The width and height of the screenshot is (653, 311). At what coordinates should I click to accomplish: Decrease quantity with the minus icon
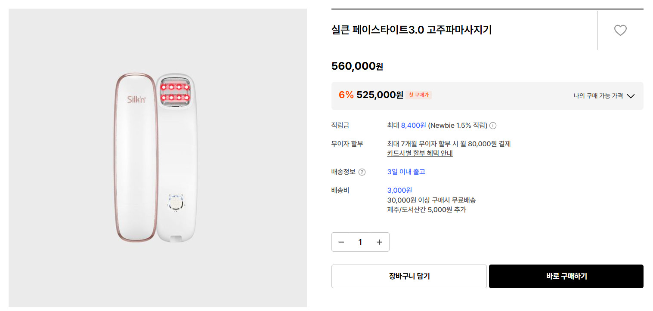(x=341, y=242)
